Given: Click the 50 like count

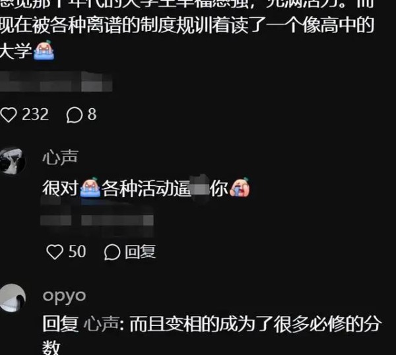Looking at the screenshot, I should pyautogui.click(x=77, y=251).
